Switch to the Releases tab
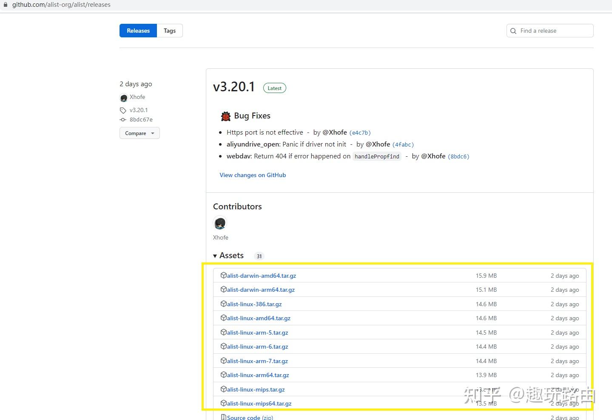The image size is (612, 420). (138, 31)
